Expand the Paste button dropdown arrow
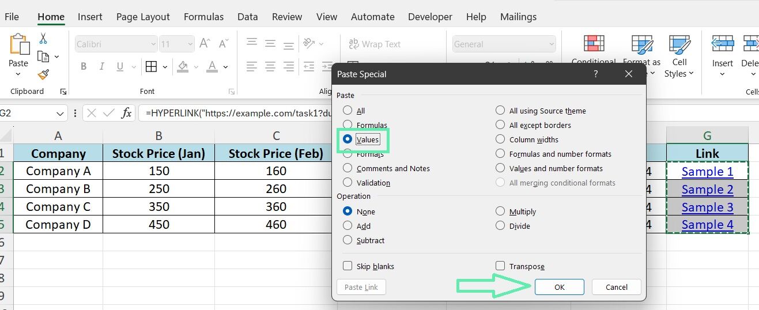Viewport: 759px width, 310px height. coord(18,74)
